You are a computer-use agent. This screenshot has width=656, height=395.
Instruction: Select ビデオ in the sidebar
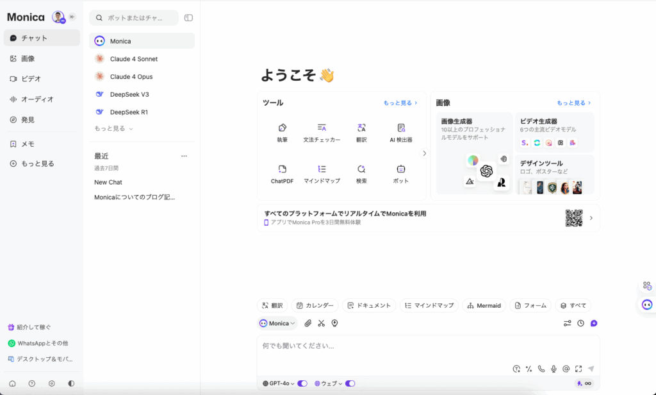42,79
